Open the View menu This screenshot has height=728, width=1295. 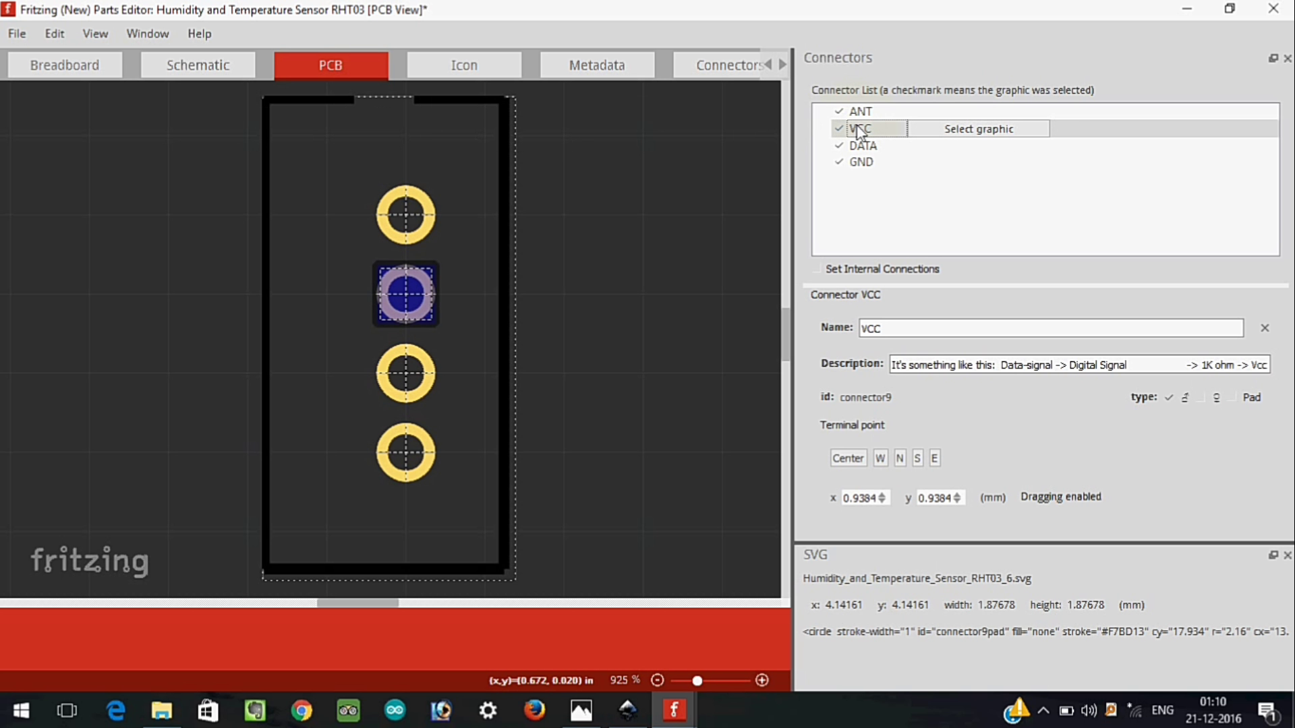click(x=95, y=34)
